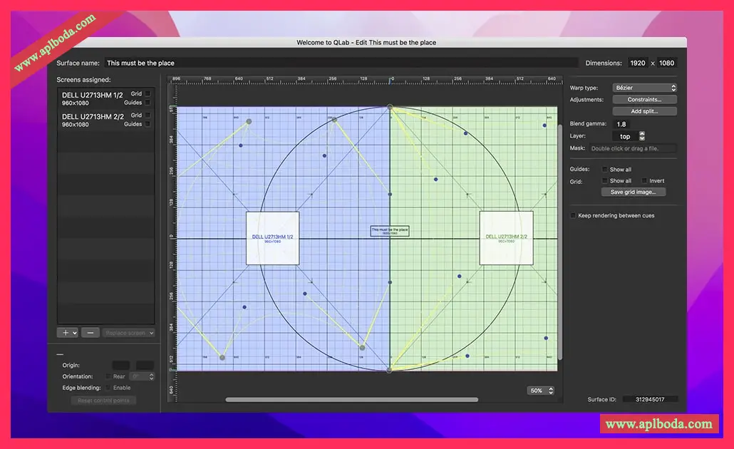Click the DELL U2713HM 1/2 screen label box

272,238
